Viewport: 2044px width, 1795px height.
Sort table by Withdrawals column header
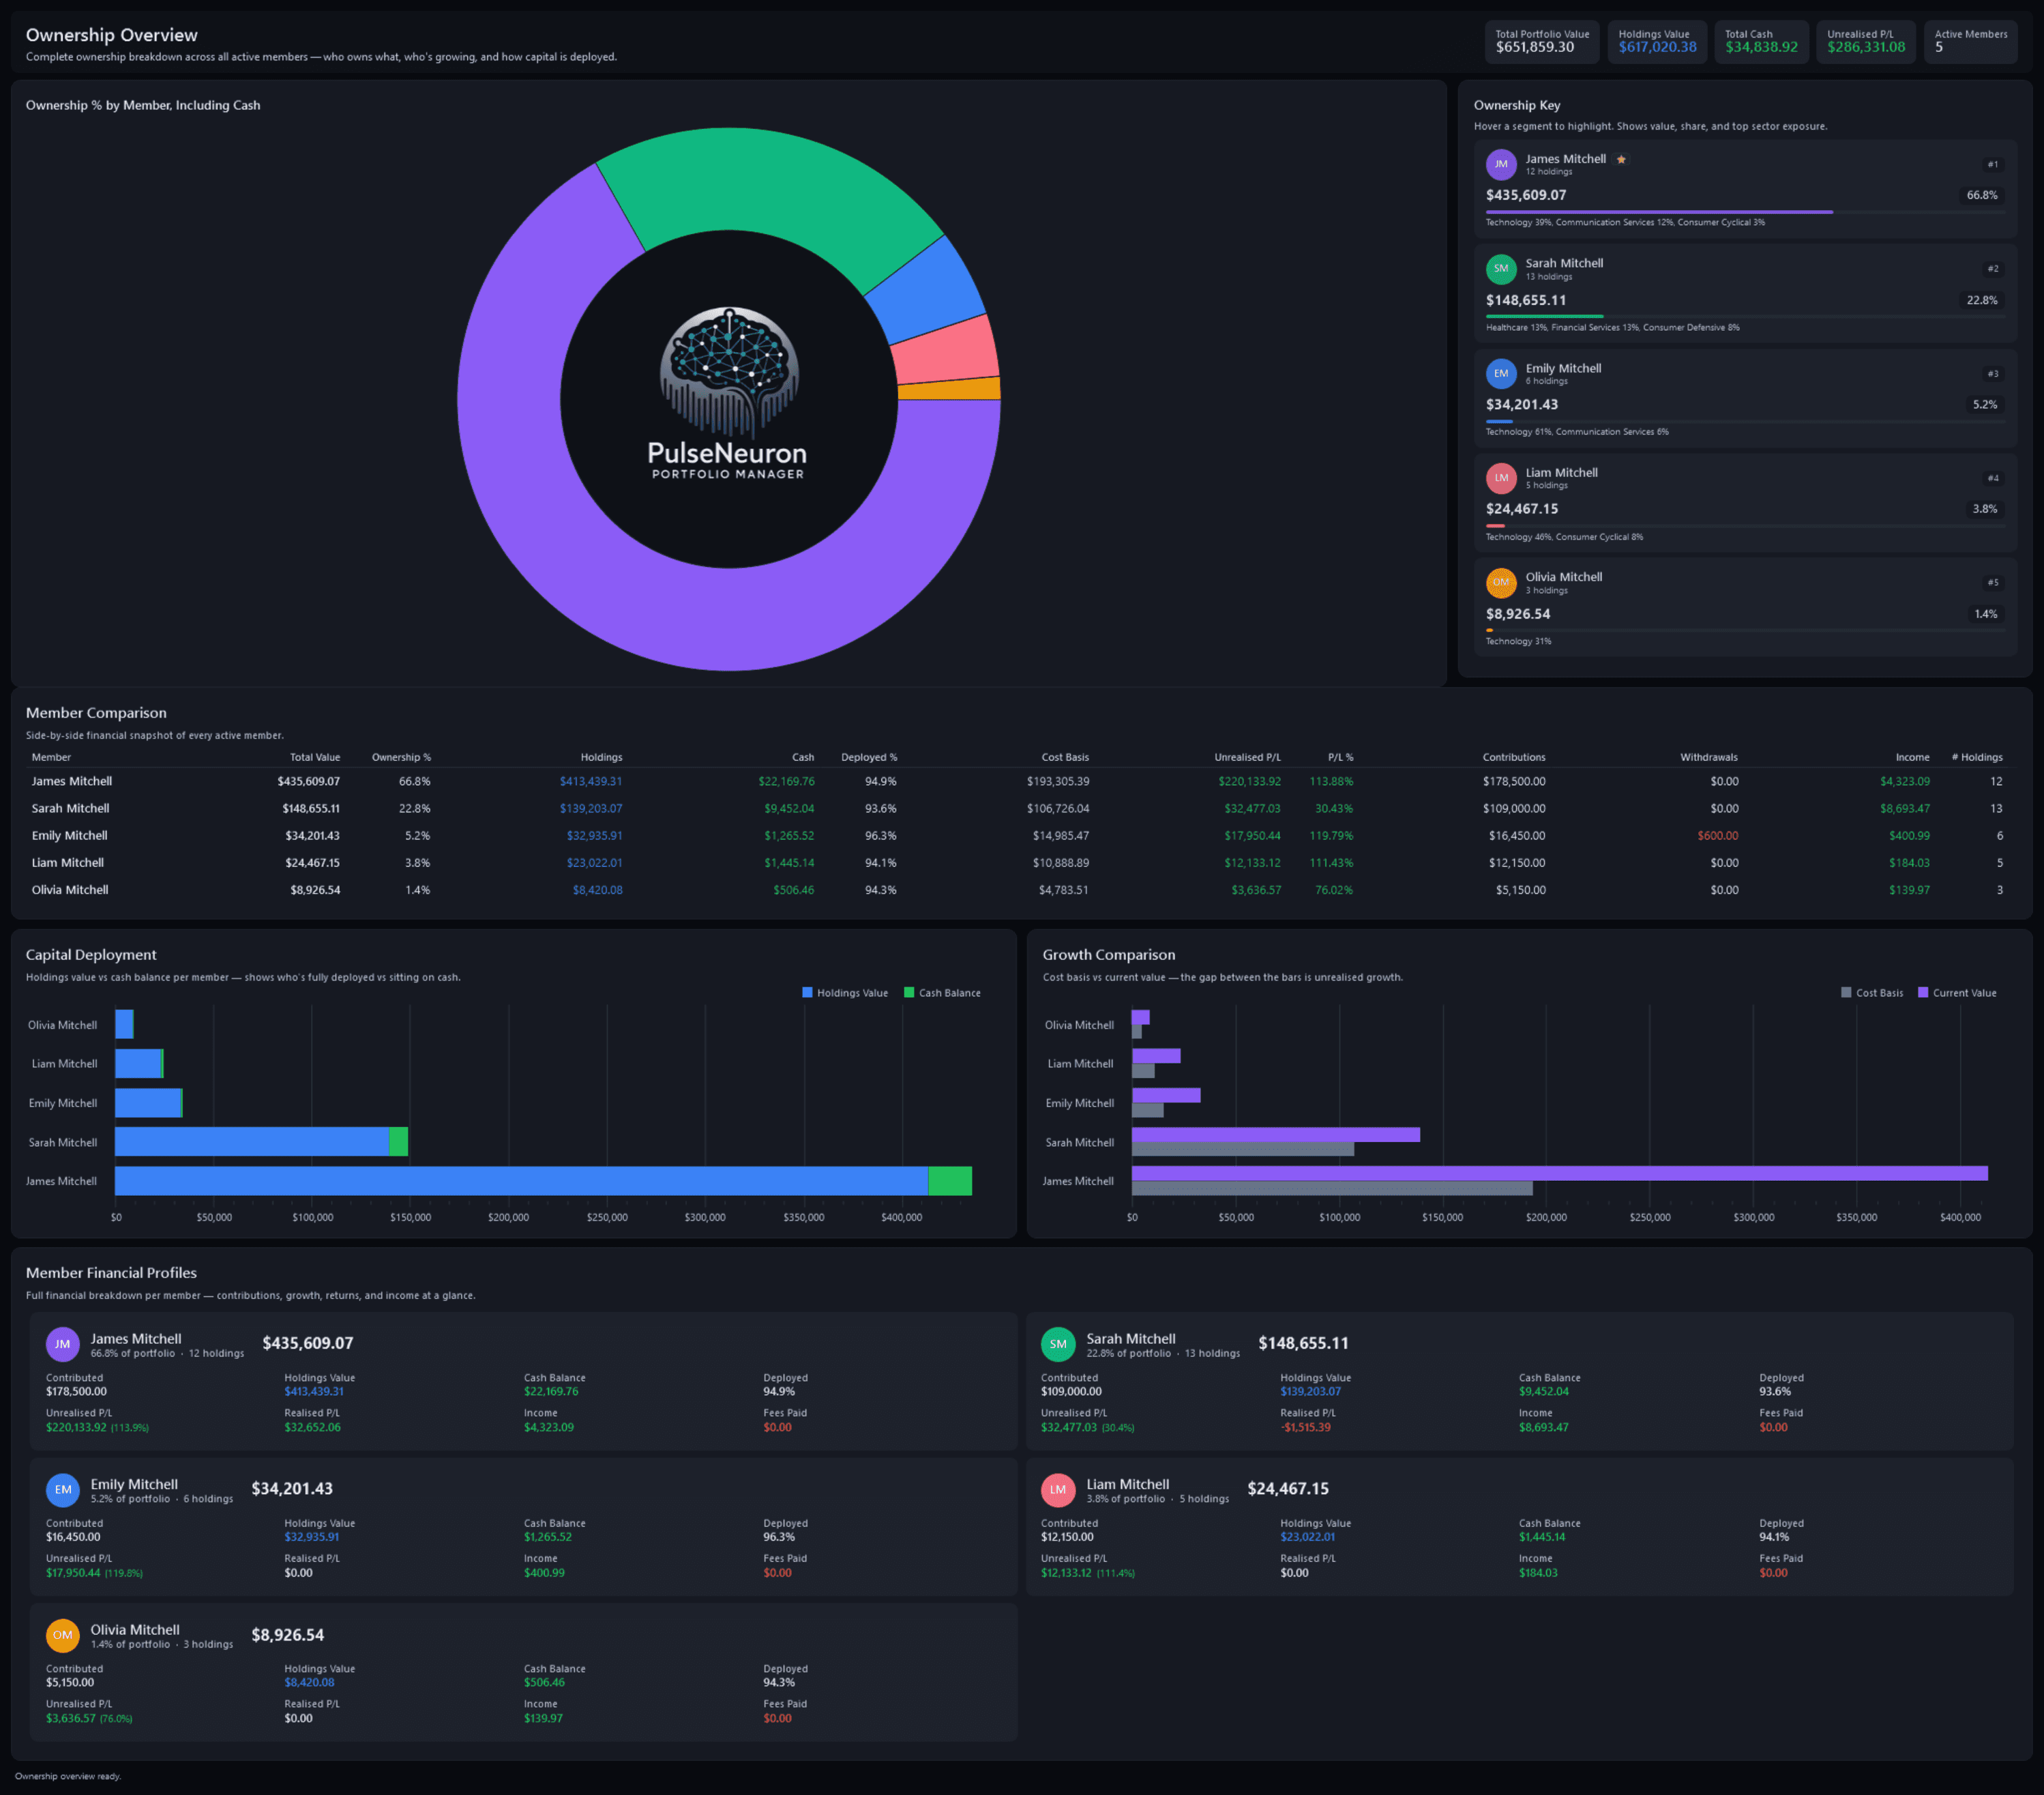pyautogui.click(x=1709, y=757)
